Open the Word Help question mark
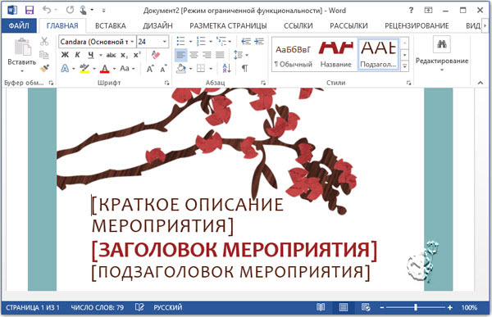The width and height of the screenshot is (492, 317). pyautogui.click(x=411, y=10)
